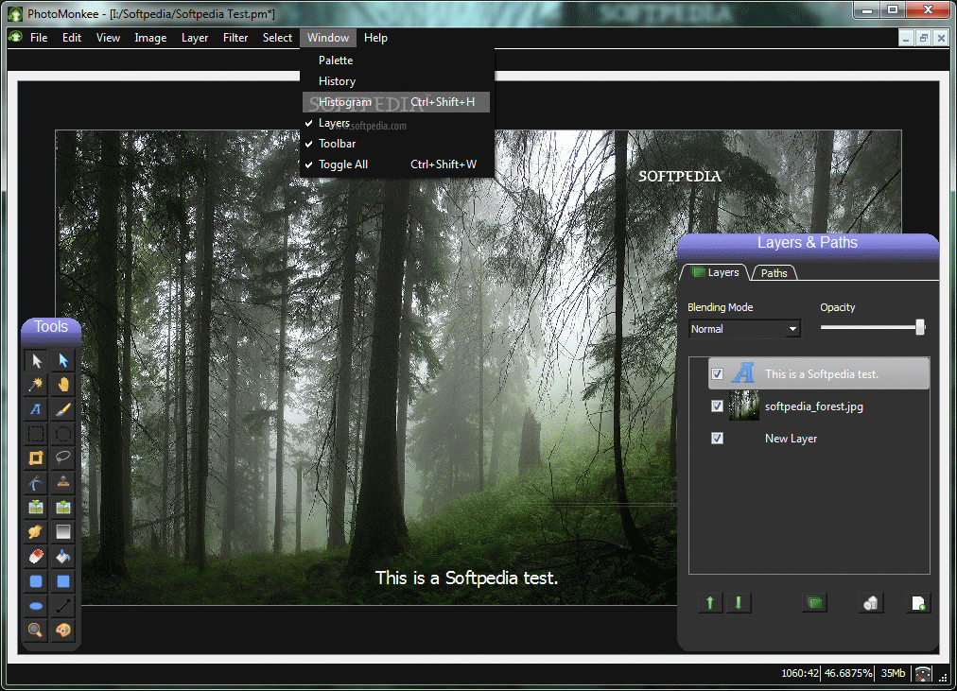The image size is (957, 691).
Task: Select the bezier path pen tool
Action: pos(36,483)
